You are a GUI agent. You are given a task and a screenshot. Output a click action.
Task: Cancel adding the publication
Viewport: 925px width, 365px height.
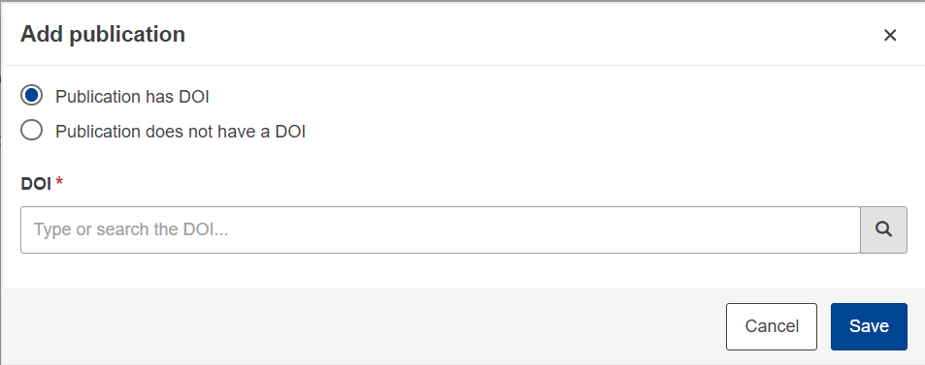coord(772,326)
